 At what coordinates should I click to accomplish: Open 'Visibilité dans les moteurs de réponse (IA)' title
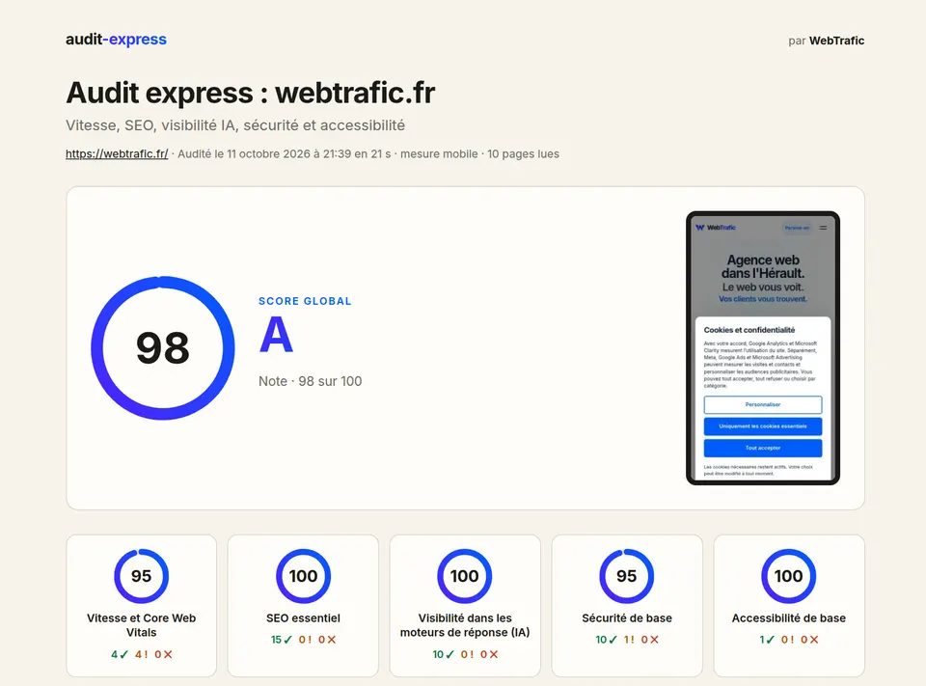pos(465,625)
